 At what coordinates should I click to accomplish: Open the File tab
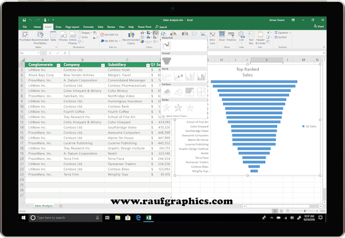[x=25, y=27]
